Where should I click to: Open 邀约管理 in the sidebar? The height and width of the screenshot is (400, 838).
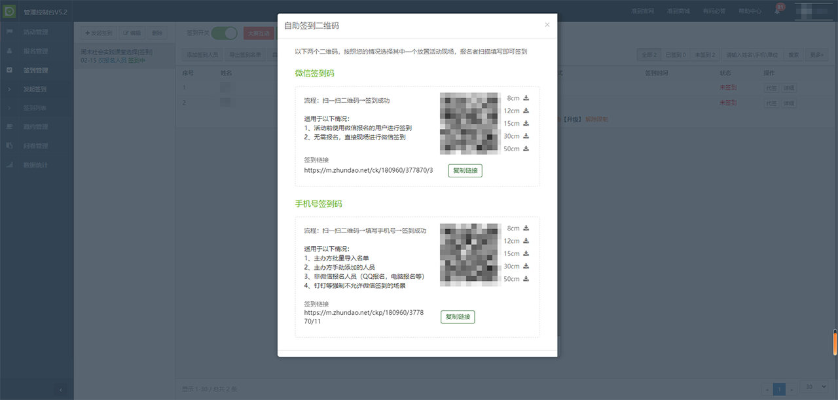pyautogui.click(x=35, y=127)
